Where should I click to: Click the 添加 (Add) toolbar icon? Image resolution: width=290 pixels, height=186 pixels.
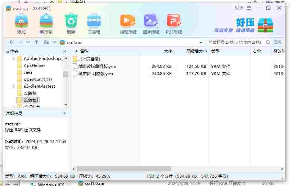(21, 24)
